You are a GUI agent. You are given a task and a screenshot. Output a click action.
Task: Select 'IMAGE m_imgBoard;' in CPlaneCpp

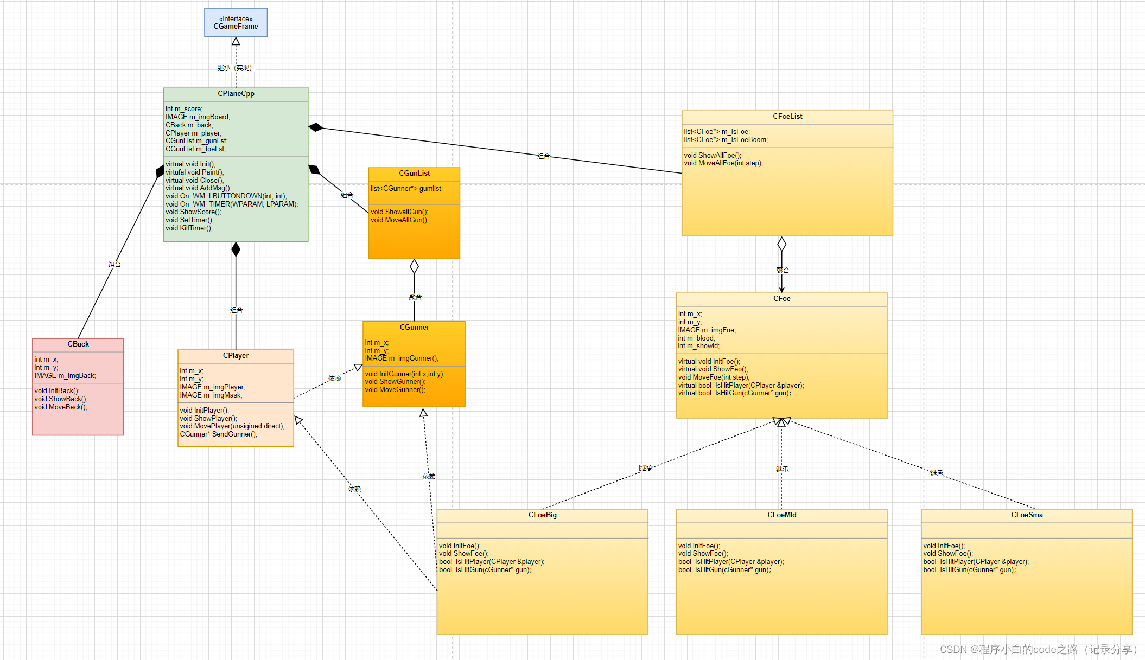198,117
